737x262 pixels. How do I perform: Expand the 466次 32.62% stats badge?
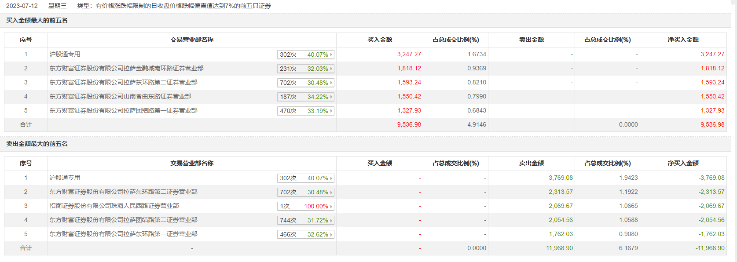point(306,234)
